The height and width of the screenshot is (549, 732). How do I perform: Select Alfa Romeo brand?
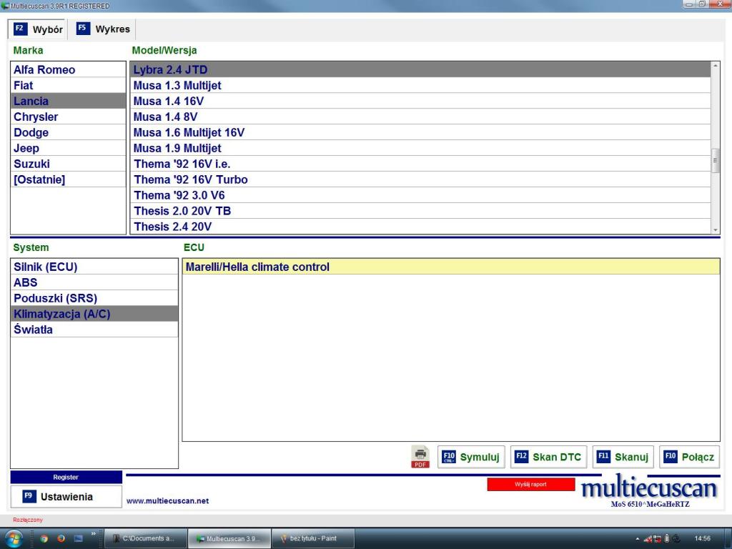tap(68, 69)
